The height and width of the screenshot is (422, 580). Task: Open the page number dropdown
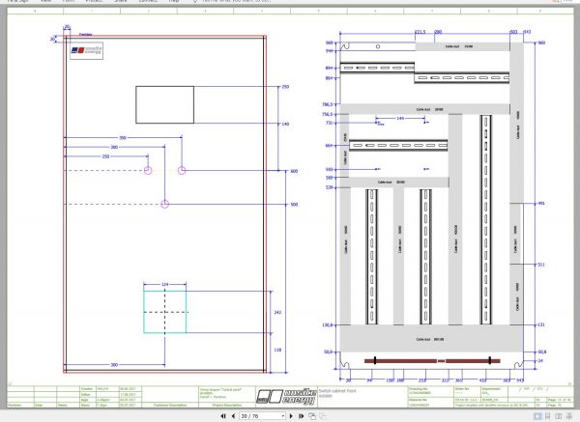coord(283,416)
